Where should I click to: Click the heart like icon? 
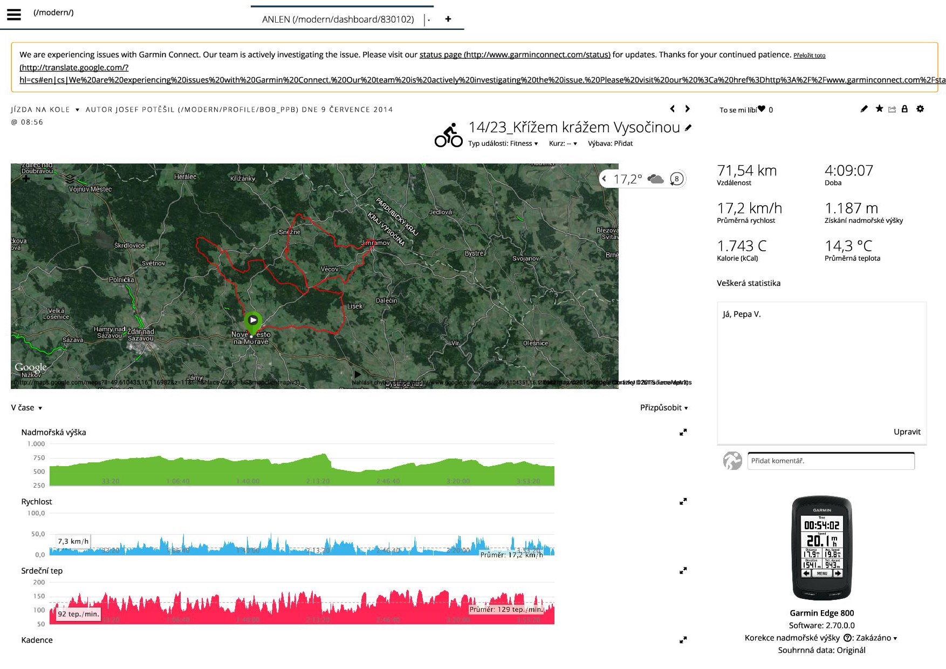762,109
